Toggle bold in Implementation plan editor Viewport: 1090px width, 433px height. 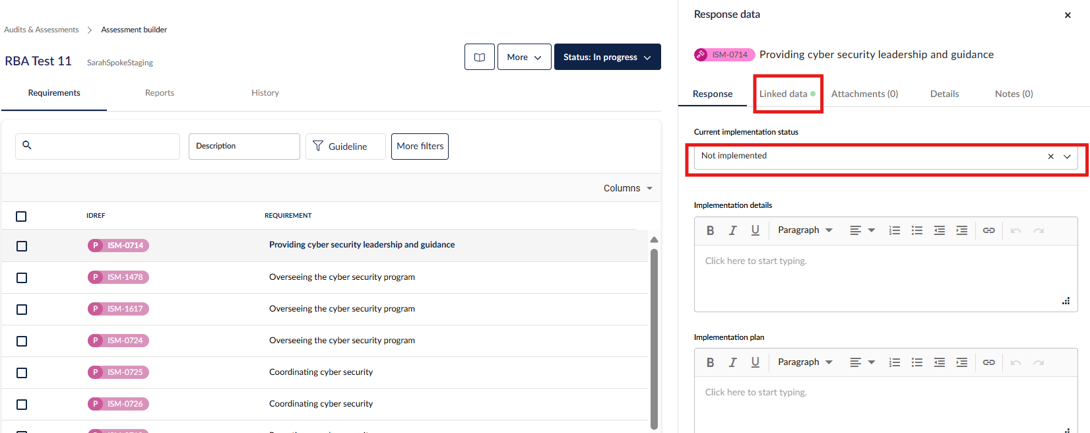(711, 362)
